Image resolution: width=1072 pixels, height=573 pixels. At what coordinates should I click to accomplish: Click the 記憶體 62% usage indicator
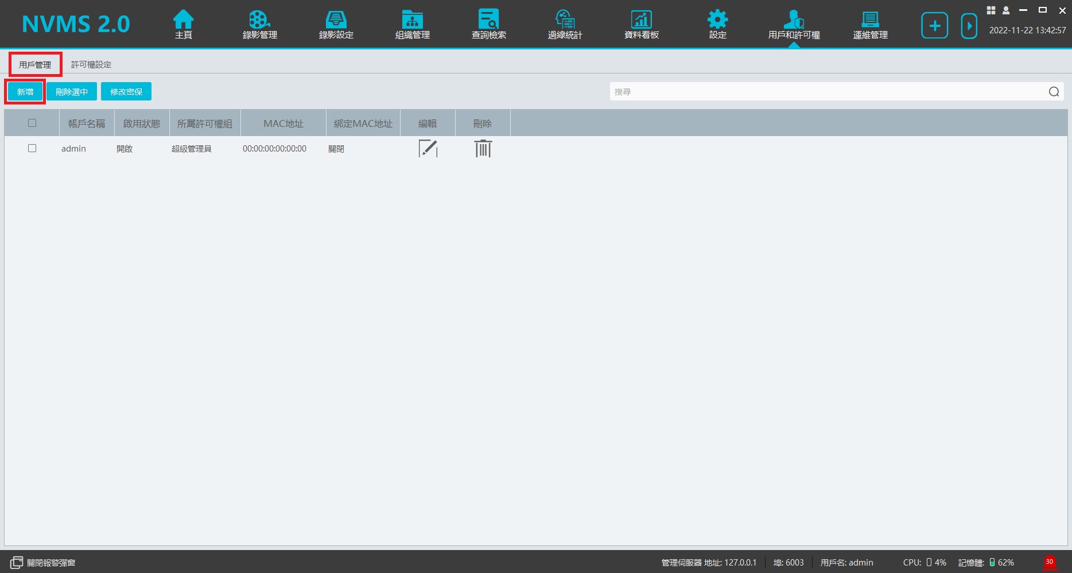pyautogui.click(x=986, y=563)
